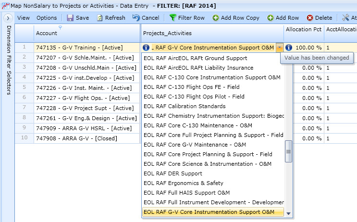Screen dimensions: 357x222
Task: Select EOL RAF C-130 Flight Ops FE - Field
Action: (x=213, y=87)
